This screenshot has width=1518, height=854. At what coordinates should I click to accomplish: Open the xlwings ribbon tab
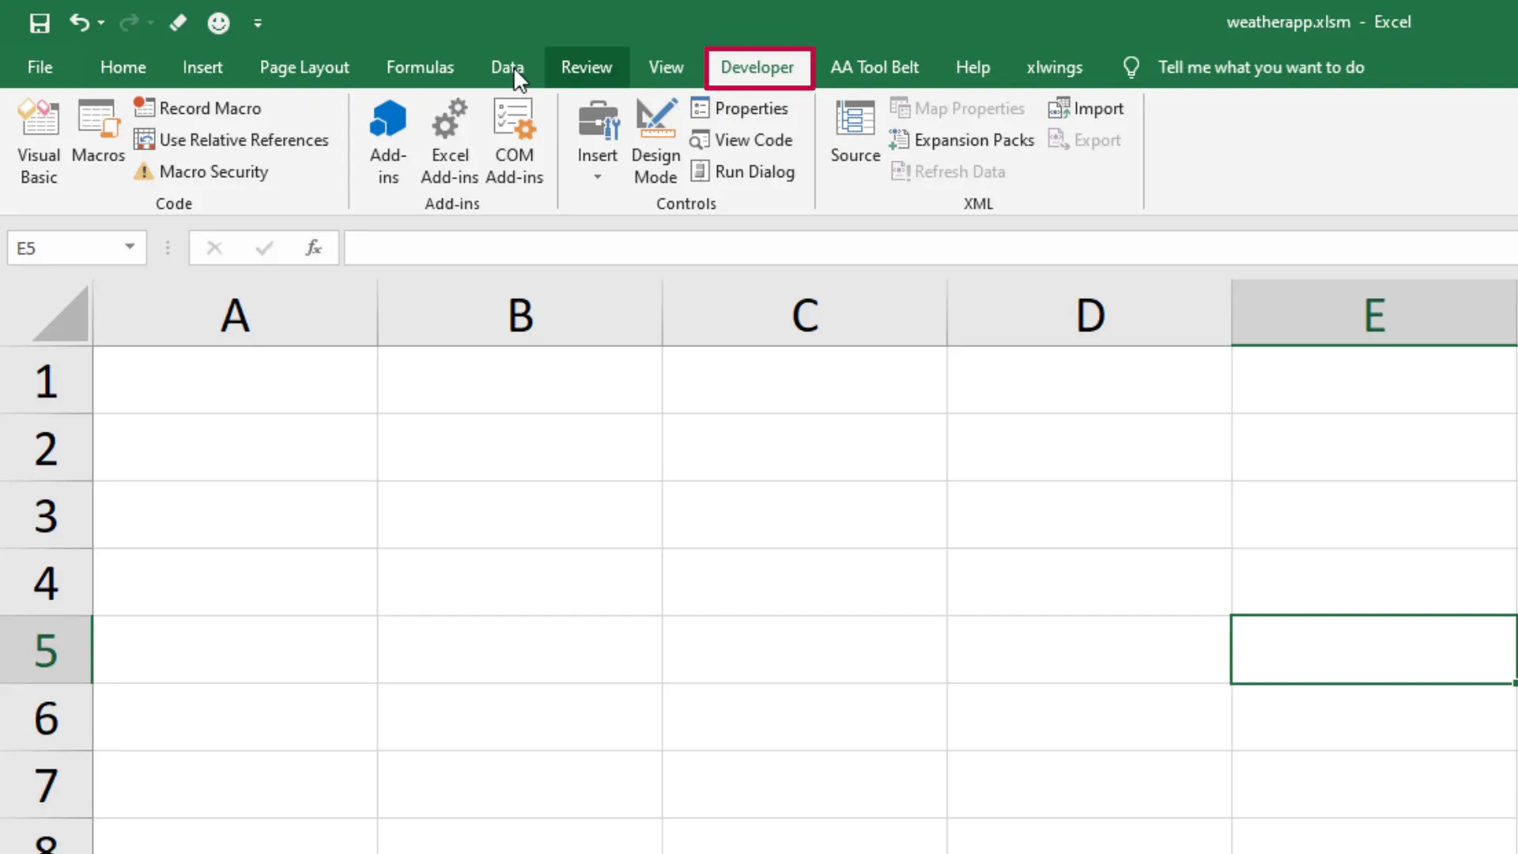(1055, 67)
